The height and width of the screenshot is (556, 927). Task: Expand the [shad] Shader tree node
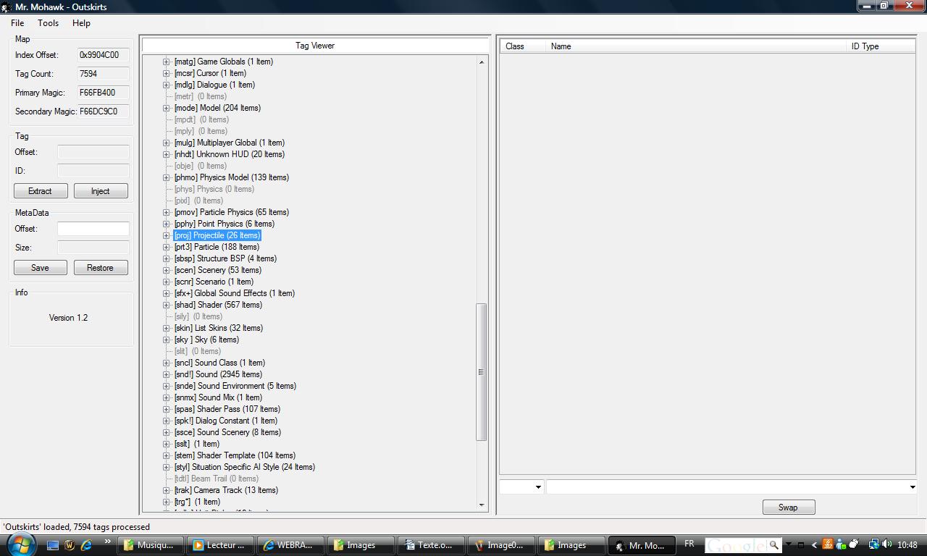point(167,305)
